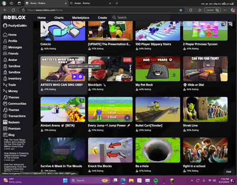
Task: Open the My Pet Rock game thumbnail
Action: (158, 69)
